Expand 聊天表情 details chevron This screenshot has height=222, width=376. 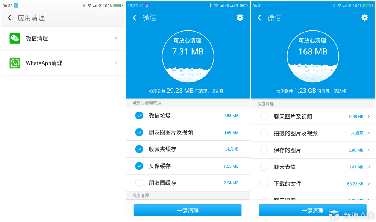coord(368,167)
